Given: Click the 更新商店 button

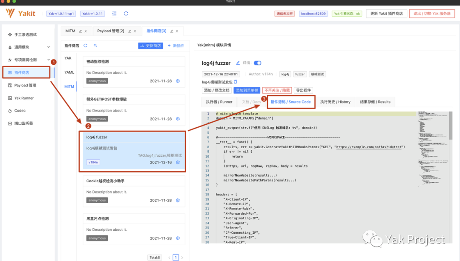Looking at the screenshot, I should point(150,46).
